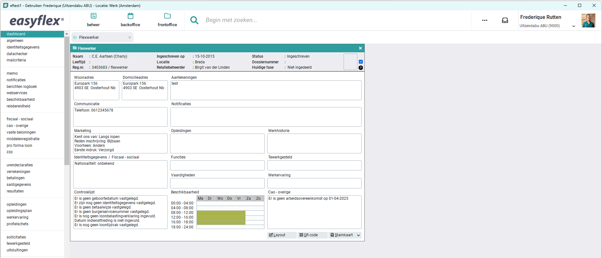Open the backoffice calendar icon
602x258 pixels.
tap(130, 16)
